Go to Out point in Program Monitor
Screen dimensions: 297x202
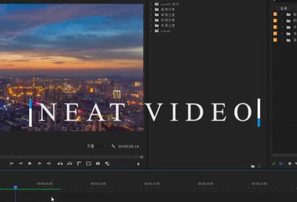tap(49, 164)
